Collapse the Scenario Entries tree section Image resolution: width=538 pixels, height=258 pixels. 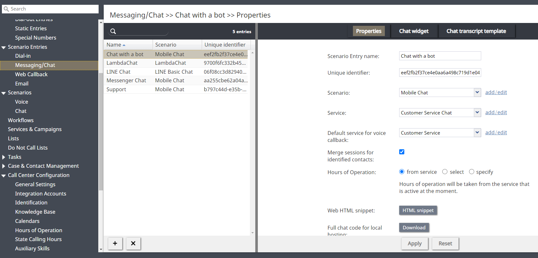[4, 47]
